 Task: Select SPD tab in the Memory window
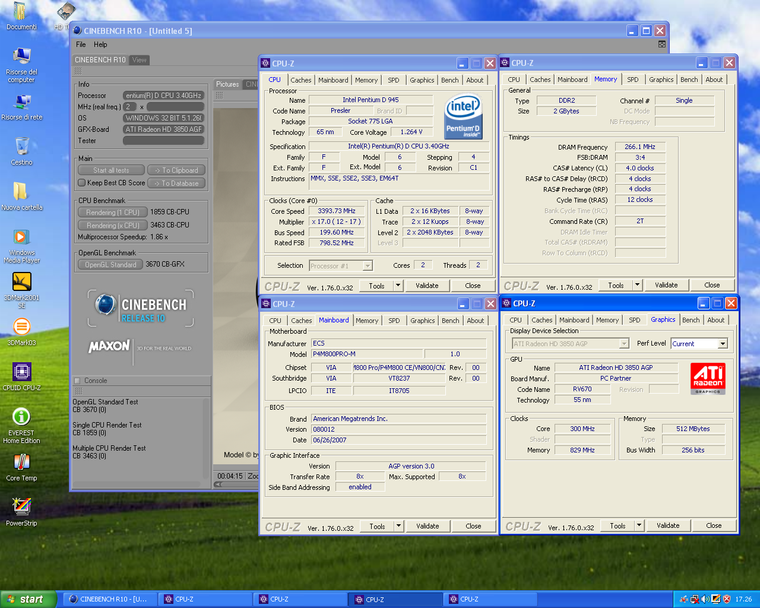(x=633, y=80)
